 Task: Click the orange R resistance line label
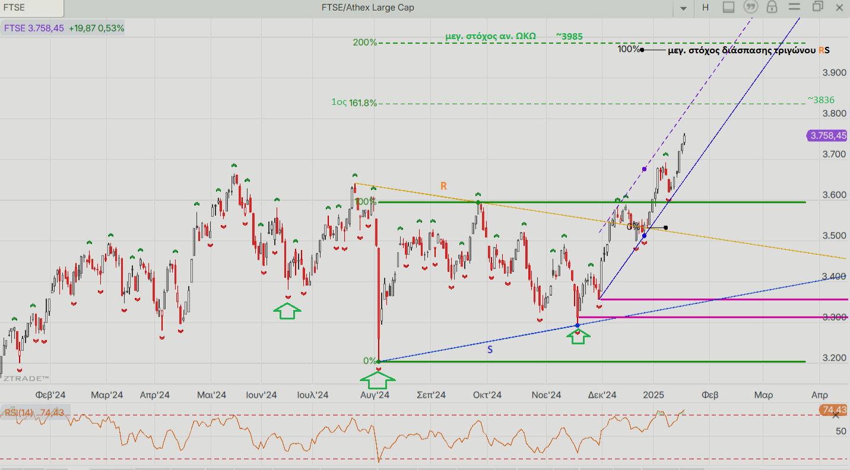[x=443, y=186]
